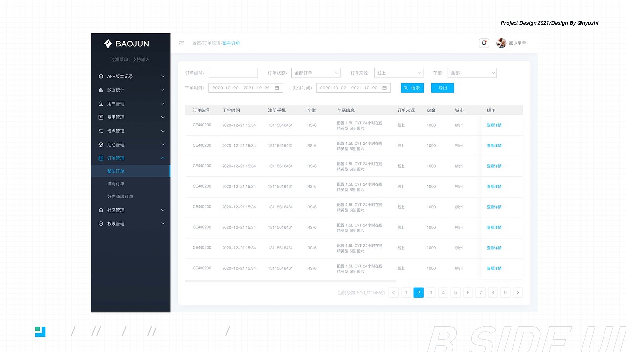Image resolution: width=626 pixels, height=352 pixels.
Task: Expand the APP版本记录 menu chevron
Action: click(x=163, y=76)
